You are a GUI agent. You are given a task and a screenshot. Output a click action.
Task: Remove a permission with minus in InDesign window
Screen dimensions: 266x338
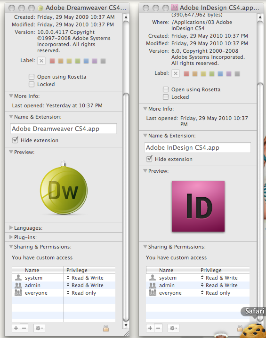158,328
